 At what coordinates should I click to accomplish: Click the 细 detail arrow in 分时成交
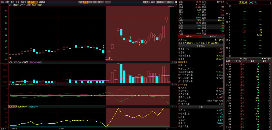click(x=263, y=59)
